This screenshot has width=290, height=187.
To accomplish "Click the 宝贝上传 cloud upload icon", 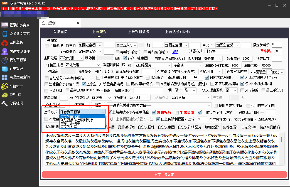I will pyautogui.click(x=5, y=42).
